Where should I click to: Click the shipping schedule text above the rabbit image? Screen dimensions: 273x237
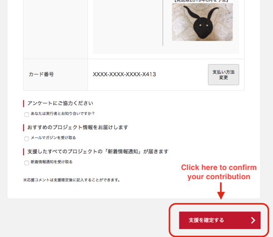pos(201,1)
